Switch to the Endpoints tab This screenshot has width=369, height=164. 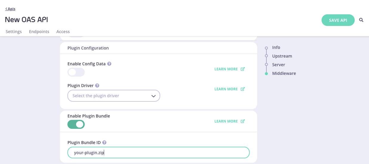point(39,32)
